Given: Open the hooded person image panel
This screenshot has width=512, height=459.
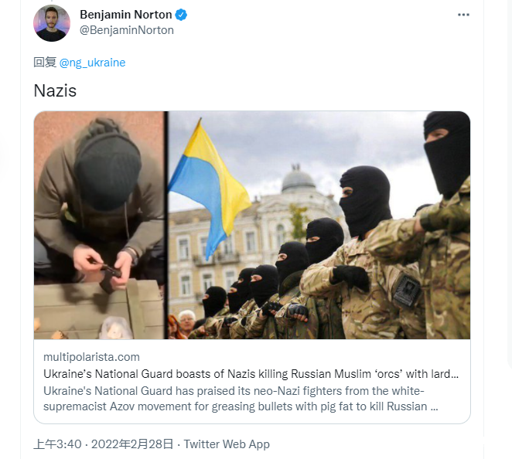Looking at the screenshot, I should pos(99,225).
